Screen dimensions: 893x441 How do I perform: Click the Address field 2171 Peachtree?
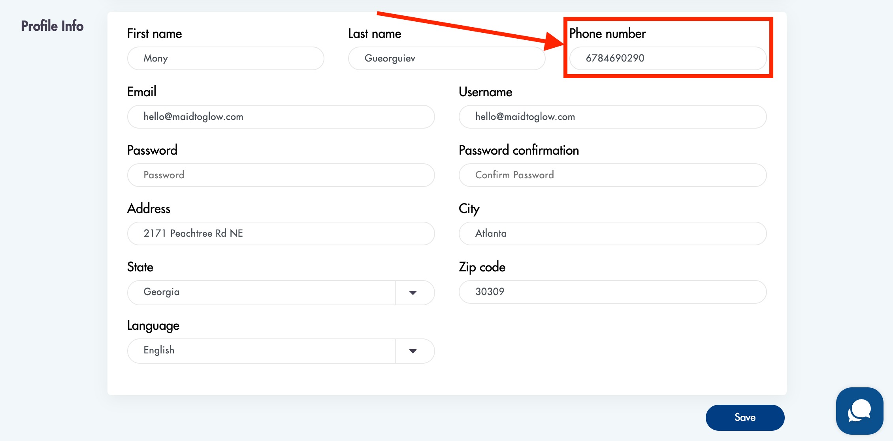tap(281, 234)
